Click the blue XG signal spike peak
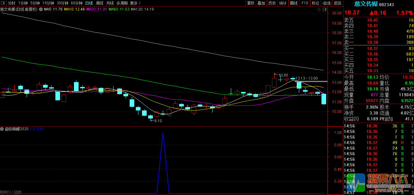Viewport: 414px width, 195px height. coord(163,133)
